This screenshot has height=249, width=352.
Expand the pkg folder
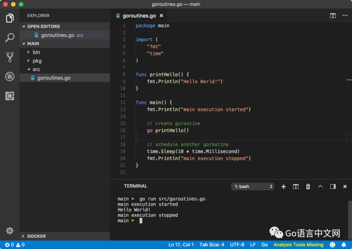(x=65, y=61)
